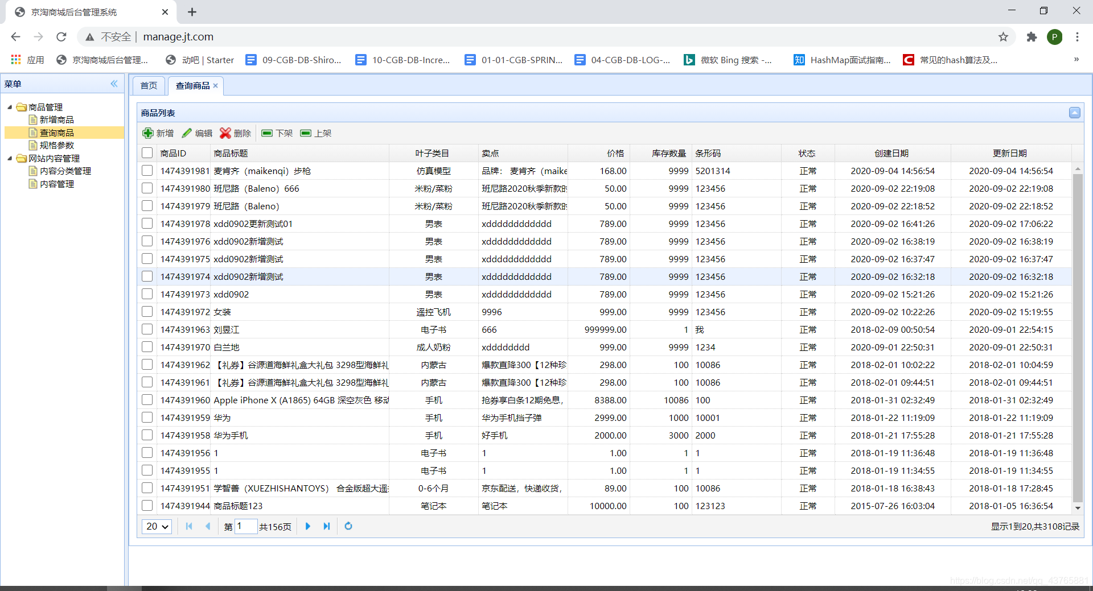Image resolution: width=1093 pixels, height=591 pixels.
Task: Open HashMap面试指南 bookmark
Action: tap(842, 60)
